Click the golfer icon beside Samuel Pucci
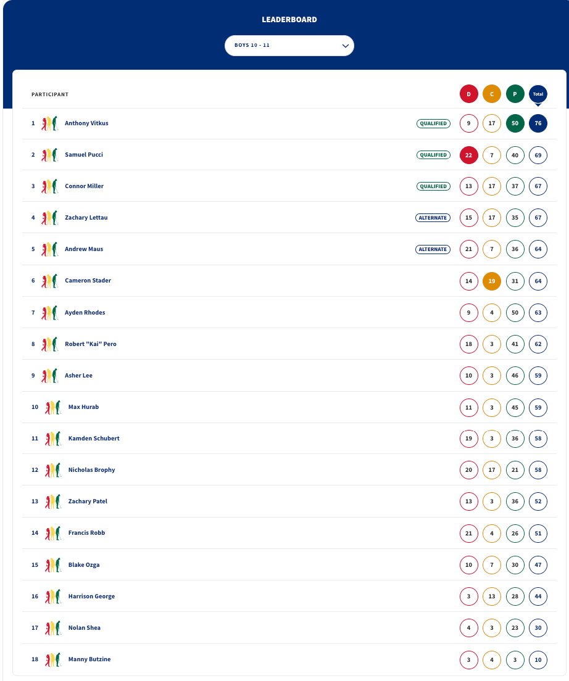The height and width of the screenshot is (681, 569). pyautogui.click(x=49, y=155)
